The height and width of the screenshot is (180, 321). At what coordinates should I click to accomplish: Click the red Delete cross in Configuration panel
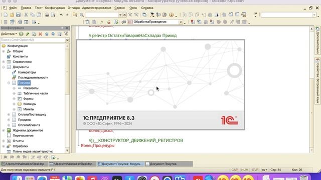click(x=40, y=34)
